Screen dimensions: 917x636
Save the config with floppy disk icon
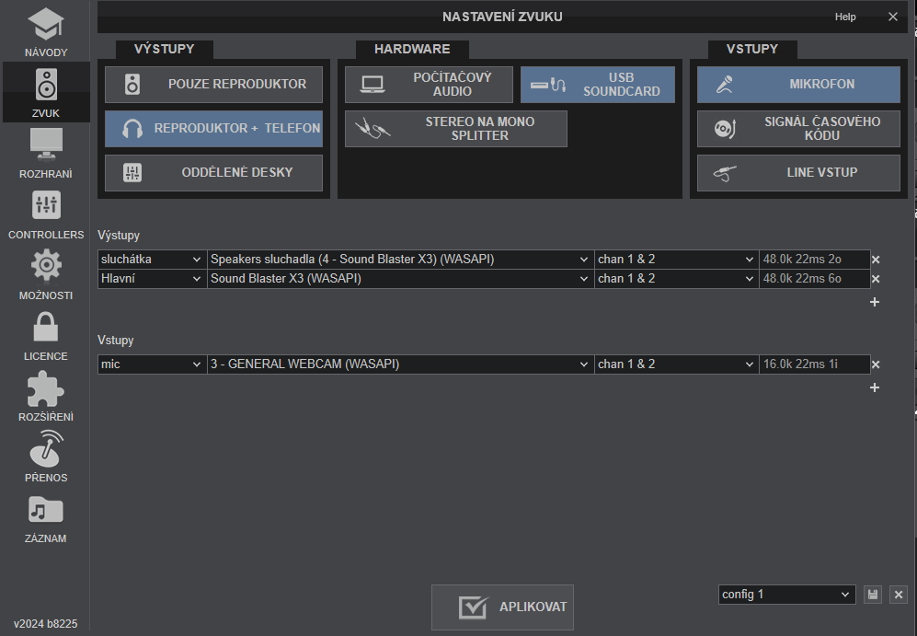(873, 595)
